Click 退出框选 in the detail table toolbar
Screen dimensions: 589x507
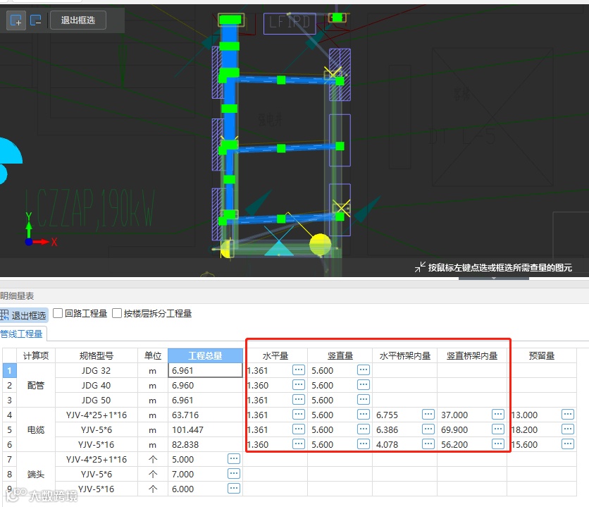coord(24,315)
